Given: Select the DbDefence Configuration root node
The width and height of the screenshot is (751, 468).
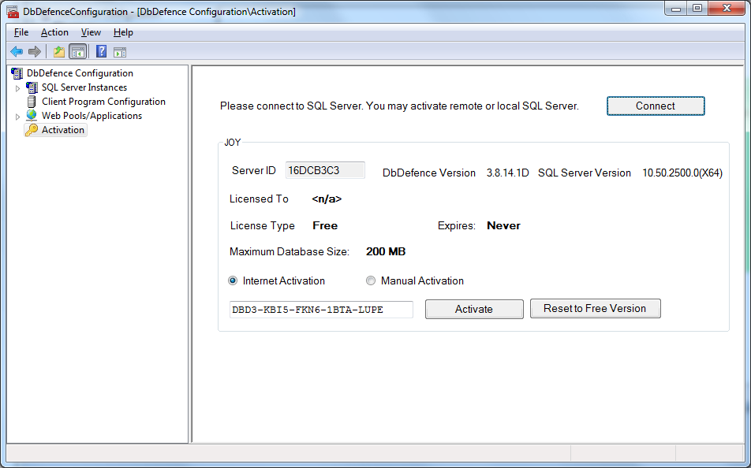Looking at the screenshot, I should tap(79, 73).
